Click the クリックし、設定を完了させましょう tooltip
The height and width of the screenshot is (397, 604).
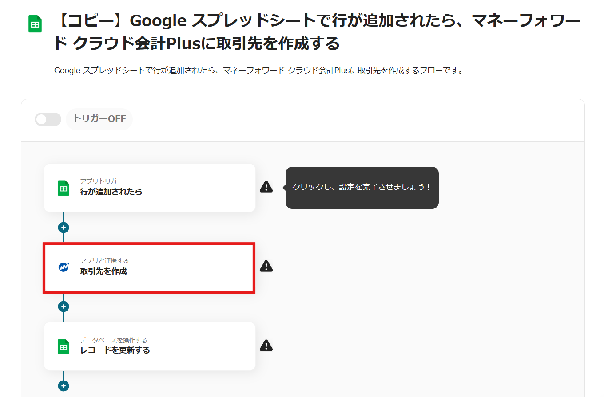point(362,188)
